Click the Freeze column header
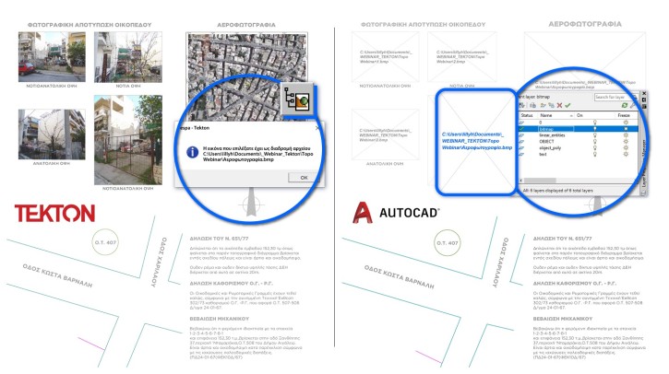 tap(624, 115)
